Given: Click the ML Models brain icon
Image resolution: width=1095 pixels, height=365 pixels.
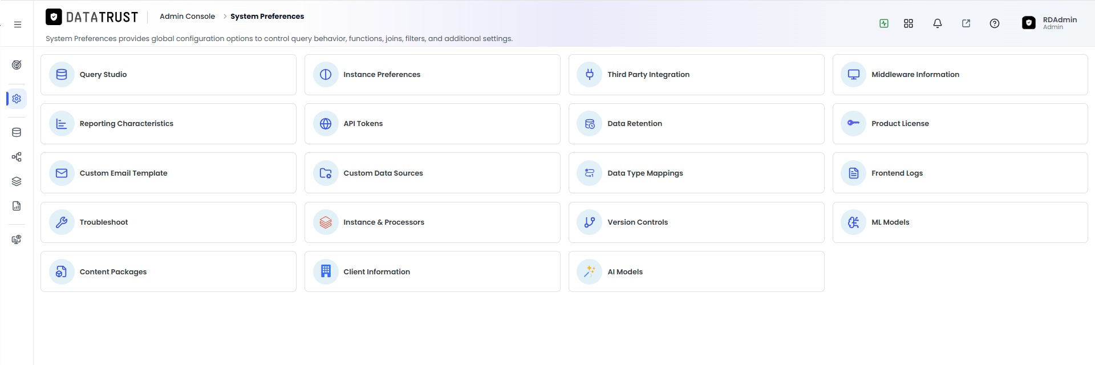Looking at the screenshot, I should coord(854,222).
